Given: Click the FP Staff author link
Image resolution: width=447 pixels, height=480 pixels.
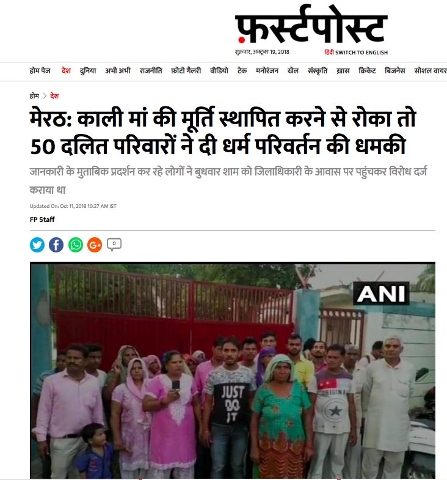Looking at the screenshot, I should (42, 220).
